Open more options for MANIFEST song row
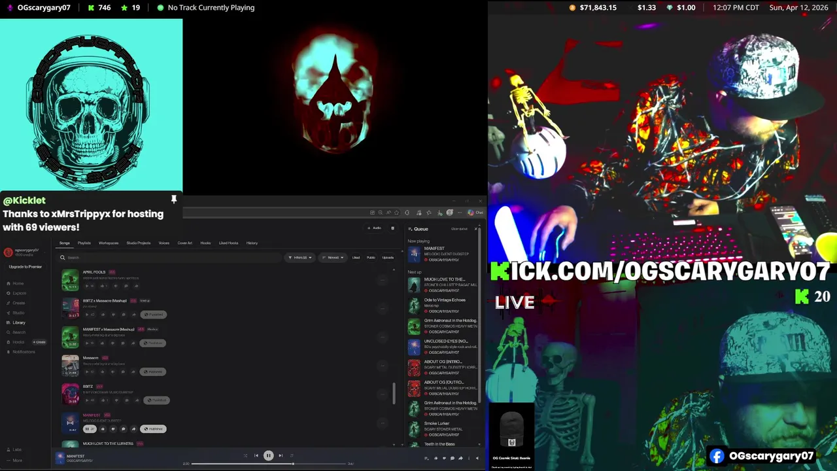This screenshot has width=837, height=471. pos(383,423)
